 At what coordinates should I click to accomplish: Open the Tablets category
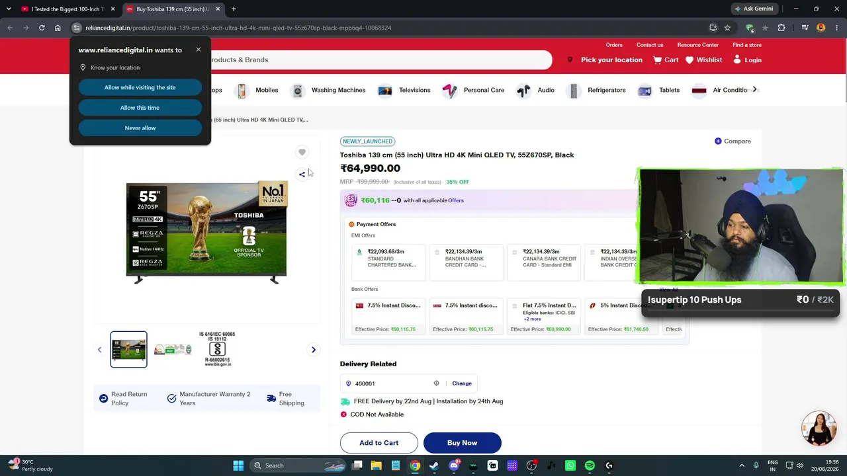658,91
